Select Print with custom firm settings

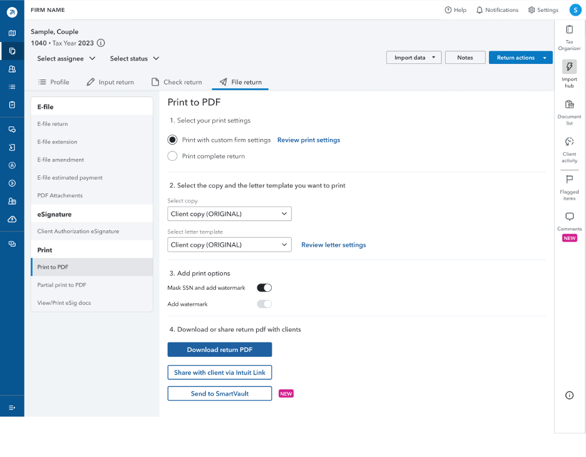coord(172,140)
